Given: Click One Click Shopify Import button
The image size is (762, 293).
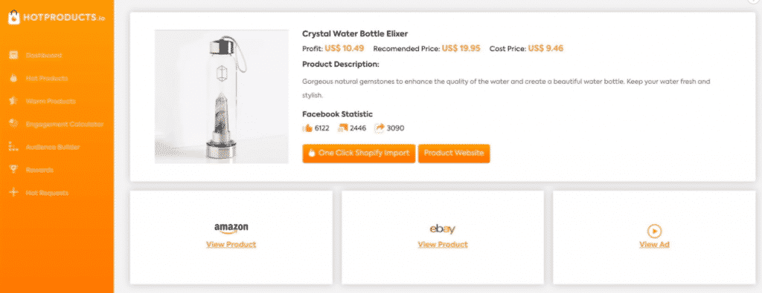Looking at the screenshot, I should coord(359,153).
